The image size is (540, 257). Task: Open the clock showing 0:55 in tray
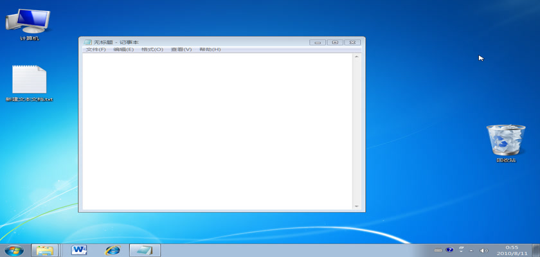tap(512, 250)
